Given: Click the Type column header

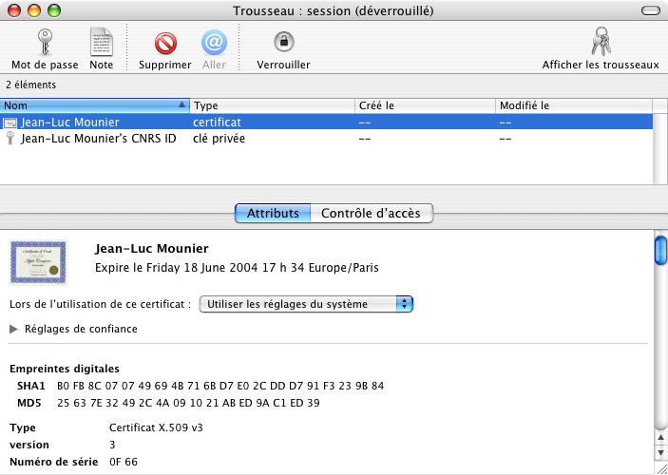Looking at the screenshot, I should coord(272,105).
